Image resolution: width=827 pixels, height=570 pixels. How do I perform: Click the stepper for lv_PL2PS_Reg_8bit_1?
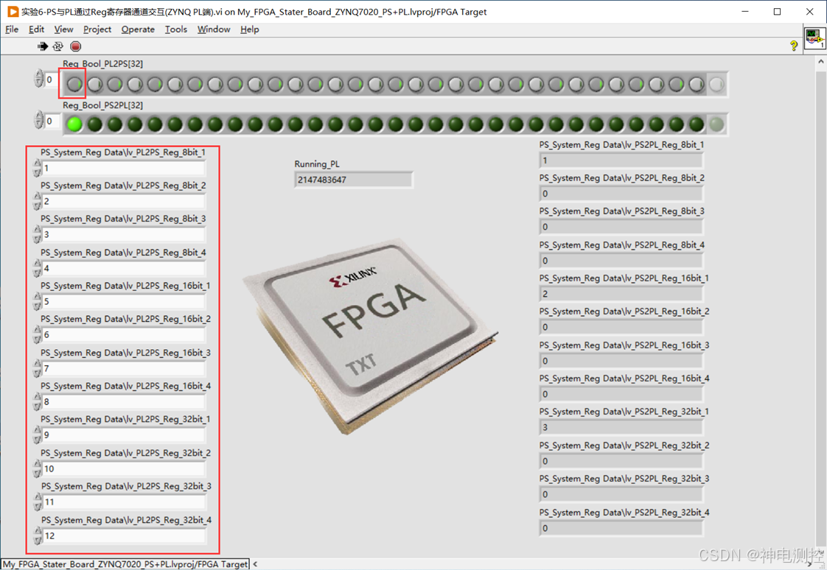click(37, 168)
